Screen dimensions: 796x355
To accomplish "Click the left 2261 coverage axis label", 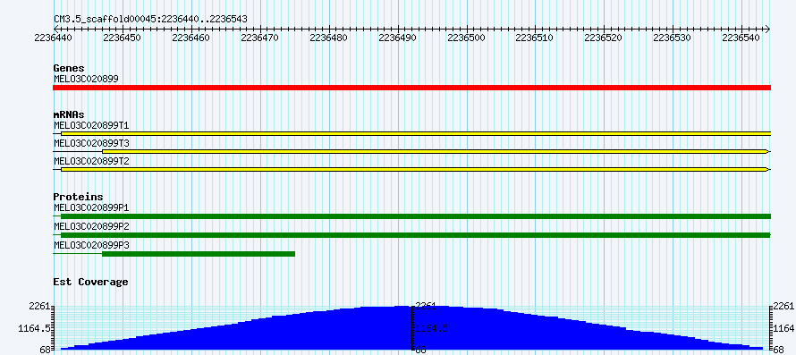I will (39, 306).
